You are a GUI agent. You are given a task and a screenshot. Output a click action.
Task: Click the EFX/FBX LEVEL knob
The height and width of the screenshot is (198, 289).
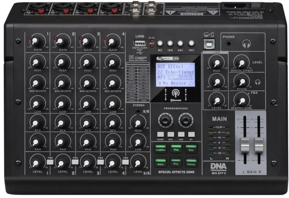pos(242,100)
